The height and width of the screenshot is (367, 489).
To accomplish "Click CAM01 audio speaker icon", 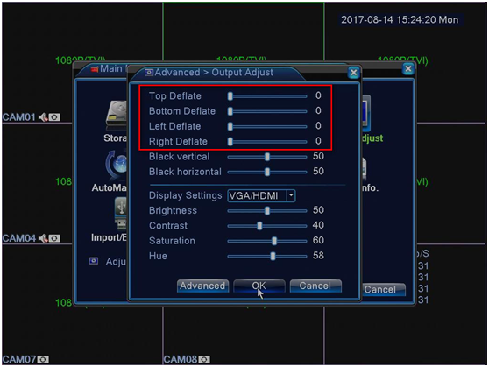I will (x=43, y=117).
